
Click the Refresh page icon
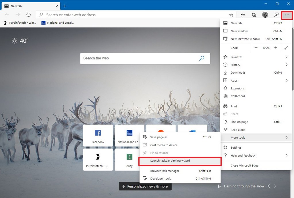tap(28, 15)
